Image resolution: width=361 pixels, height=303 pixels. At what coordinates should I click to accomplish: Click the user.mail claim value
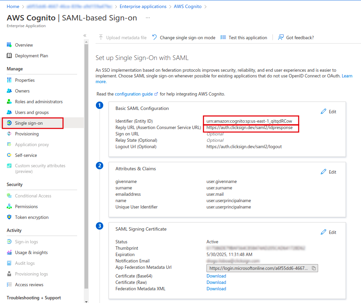pyautogui.click(x=215, y=194)
